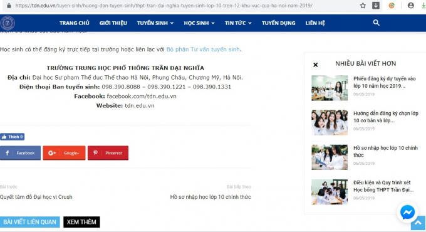The image size is (426, 232).
Task: Click the download extension icon in the browser toolbar
Action: pyautogui.click(x=376, y=6)
